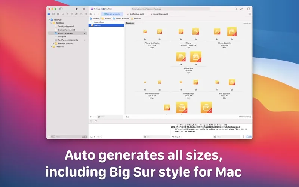Click TestApp project in the breadcrumb bar
Viewport: 299px width, 187px height.
point(95,18)
